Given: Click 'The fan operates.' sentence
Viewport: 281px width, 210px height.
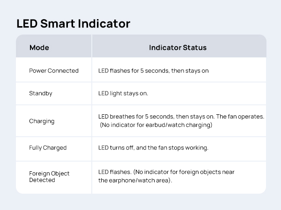Looking at the screenshot, I should (240, 117).
